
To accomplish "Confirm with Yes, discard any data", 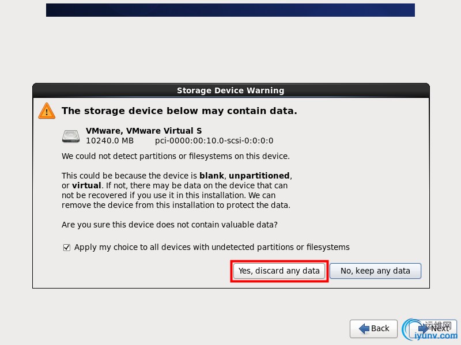I will (279, 271).
